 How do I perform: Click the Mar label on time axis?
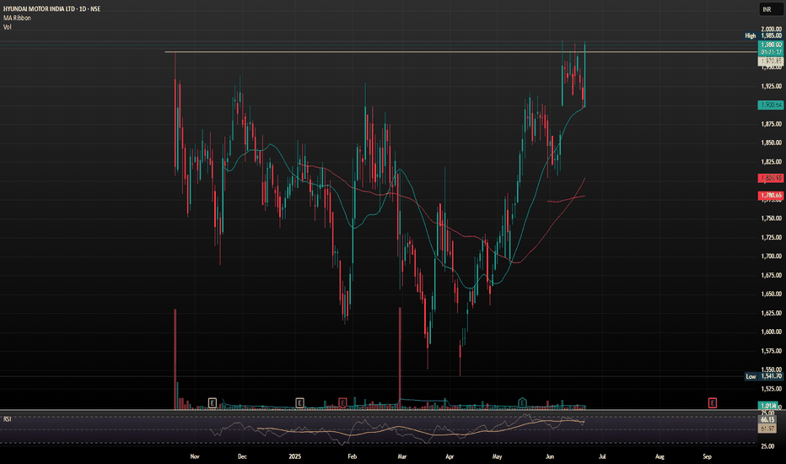pyautogui.click(x=402, y=456)
